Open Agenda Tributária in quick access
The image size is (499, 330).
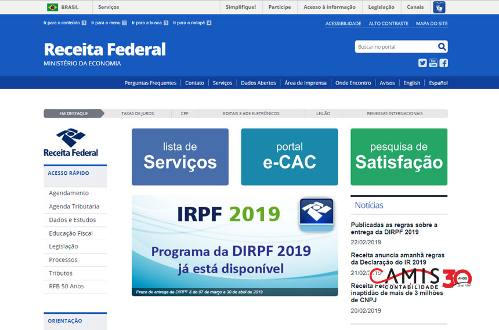pos(75,207)
